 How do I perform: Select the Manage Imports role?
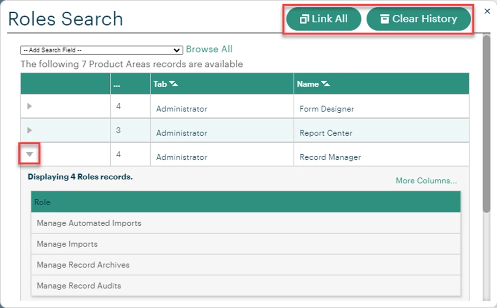point(246,244)
